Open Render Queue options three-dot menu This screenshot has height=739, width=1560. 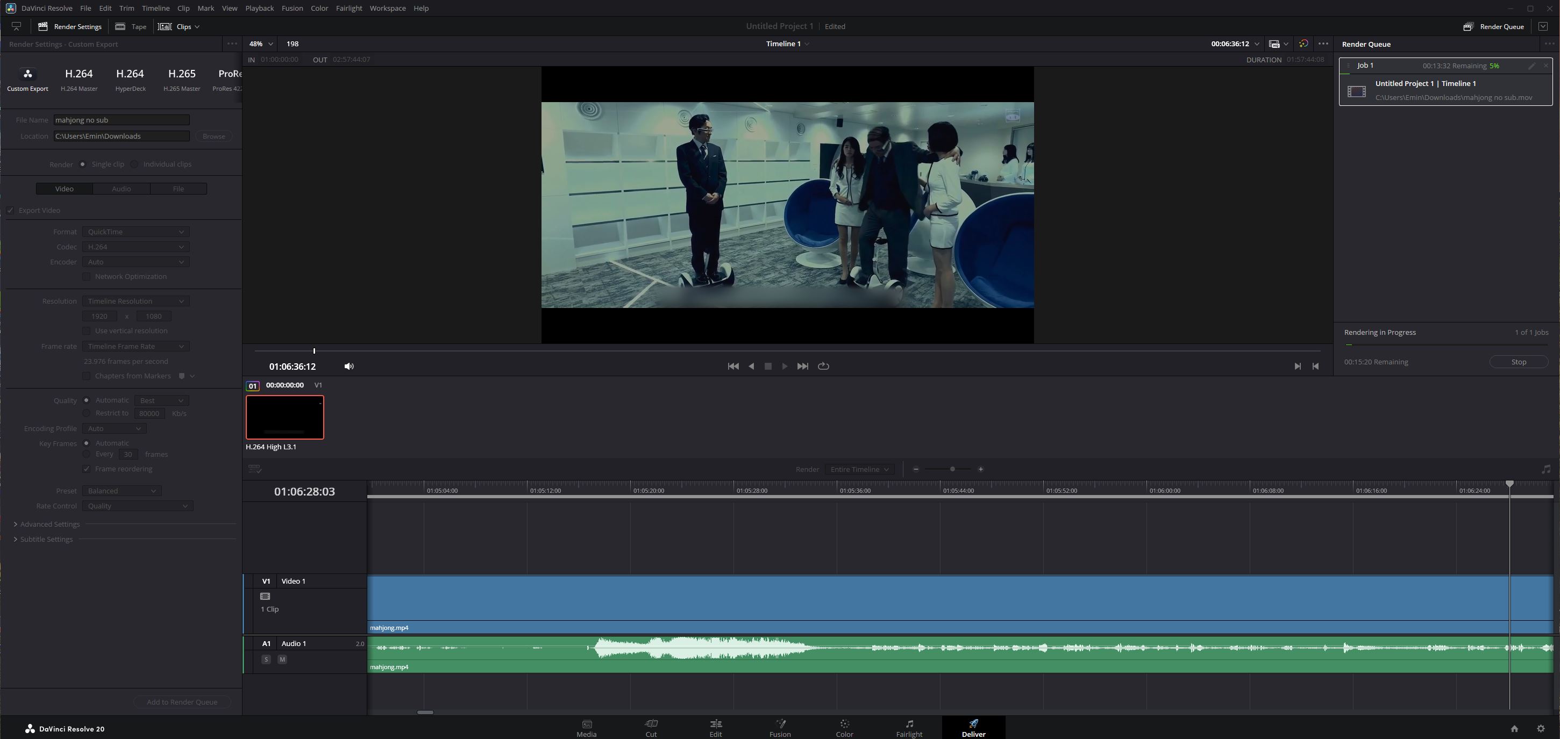click(x=1549, y=44)
